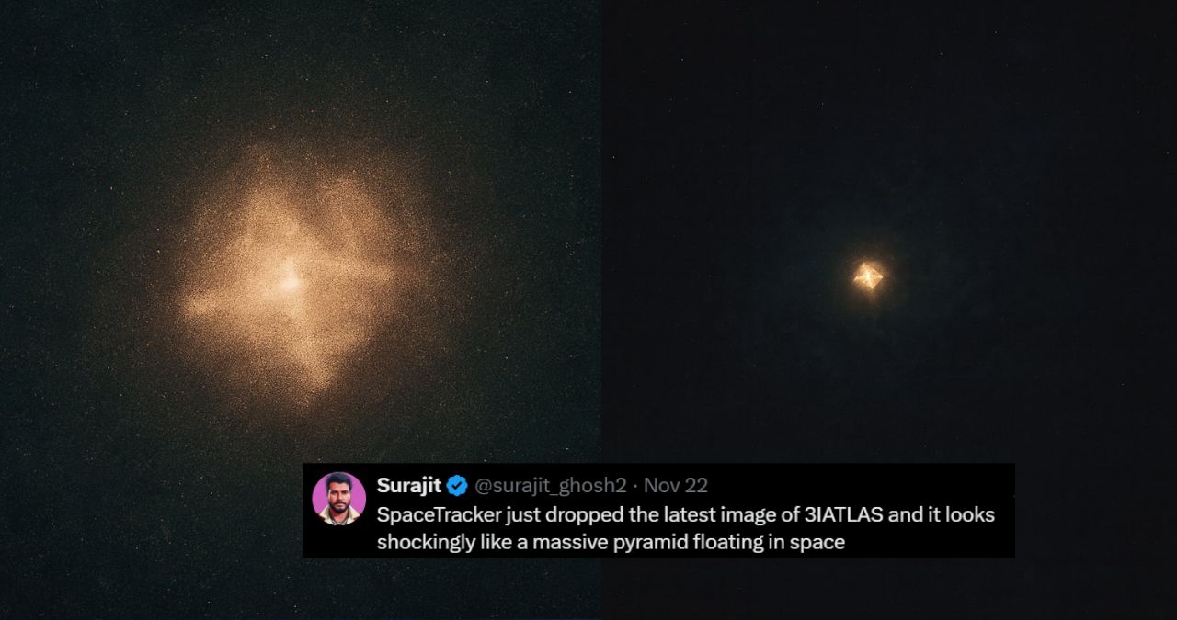This screenshot has height=620, width=1177.
Task: Click the Nov 22 post date
Action: click(x=676, y=486)
